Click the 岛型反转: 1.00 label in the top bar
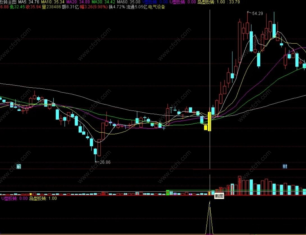Viewport: 306px width, 235px height. [211, 2]
